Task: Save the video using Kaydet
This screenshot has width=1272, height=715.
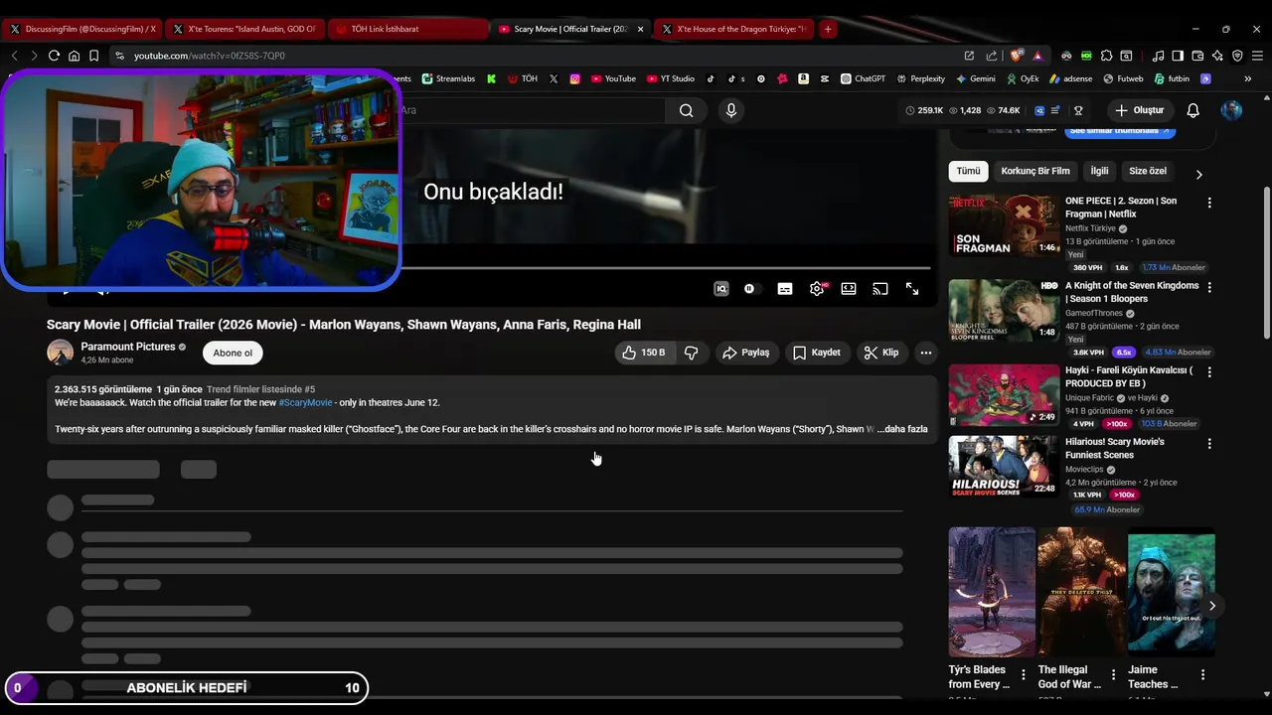Action: coord(817,353)
